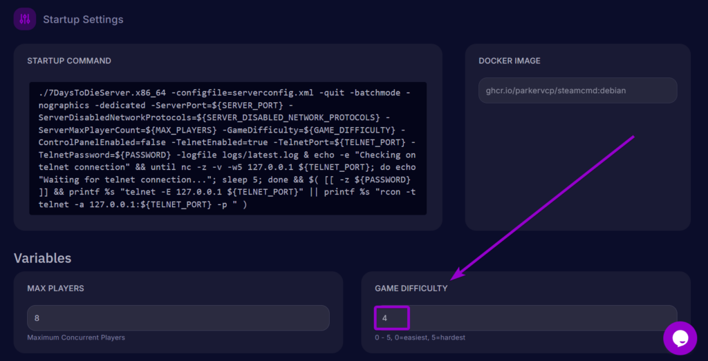Viewport: 708px width, 361px height.
Task: Click the MAX PLAYERS label
Action: [x=55, y=288]
